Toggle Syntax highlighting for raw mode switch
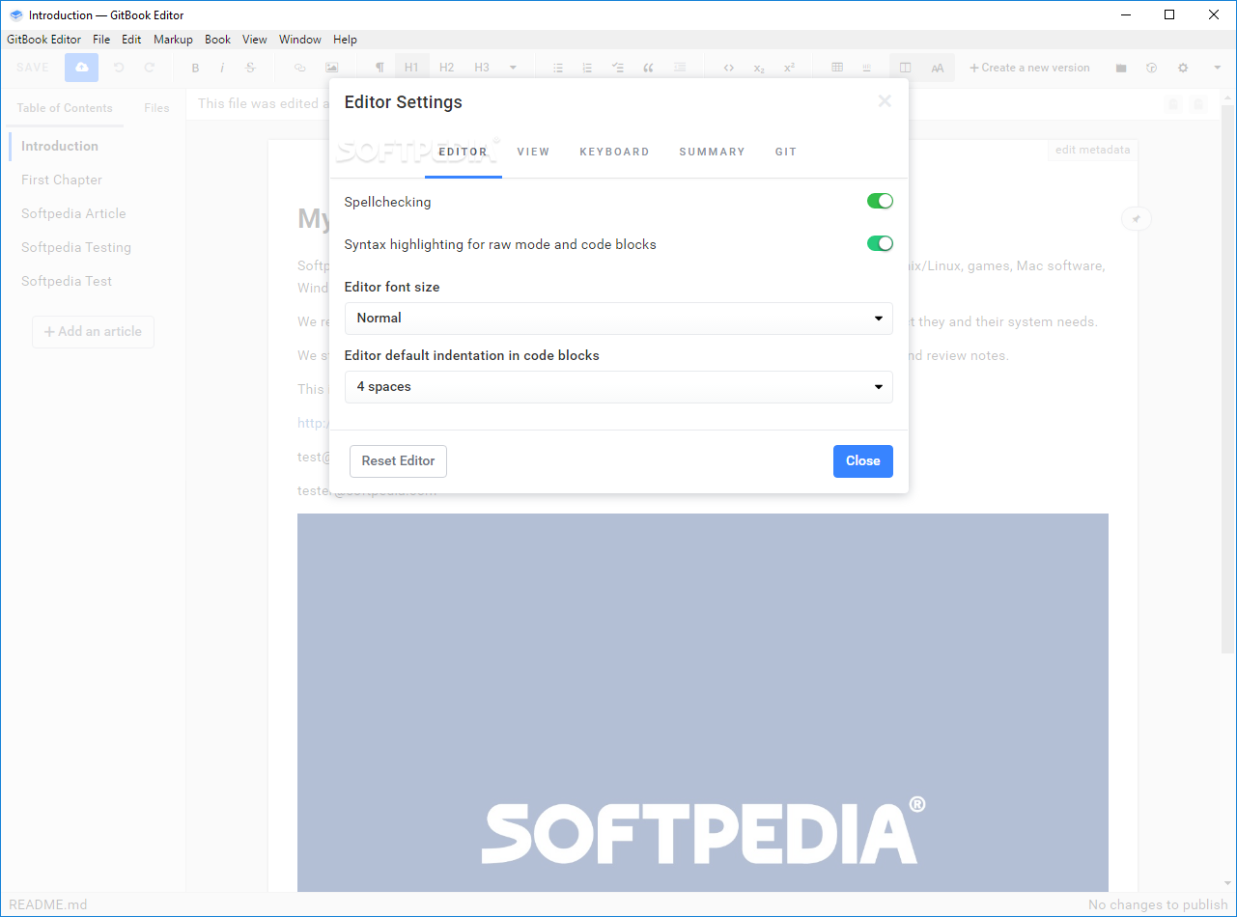Screen dimensions: 1237x917 click(x=880, y=243)
